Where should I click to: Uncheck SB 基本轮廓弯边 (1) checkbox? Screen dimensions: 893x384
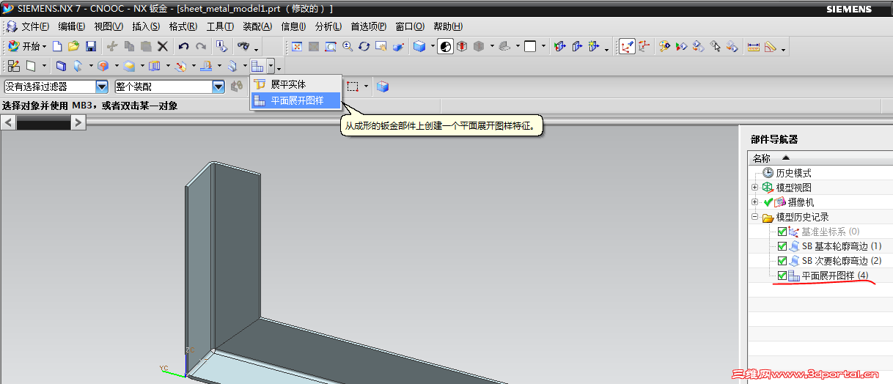coord(782,246)
